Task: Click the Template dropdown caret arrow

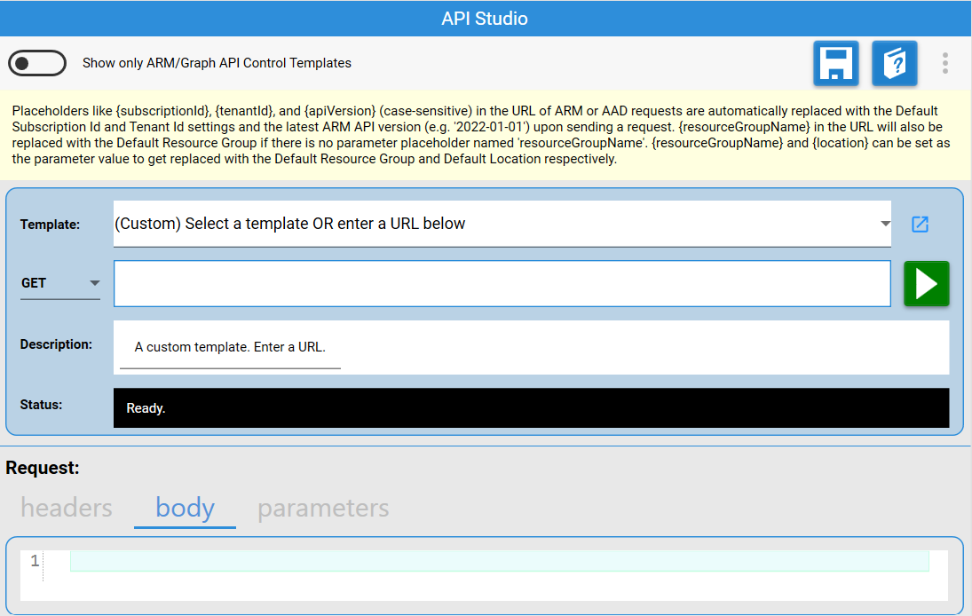Action: coord(885,224)
